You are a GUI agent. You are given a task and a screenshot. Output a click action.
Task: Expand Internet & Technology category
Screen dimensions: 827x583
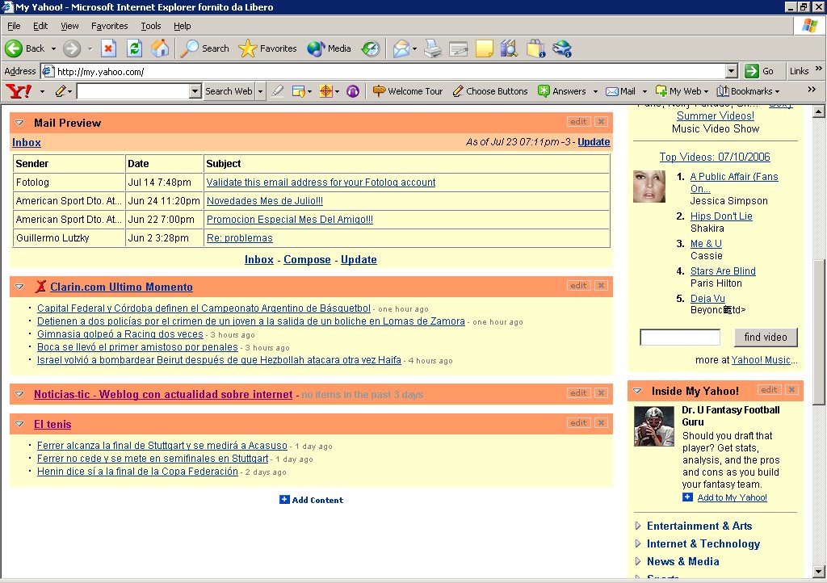click(x=638, y=543)
